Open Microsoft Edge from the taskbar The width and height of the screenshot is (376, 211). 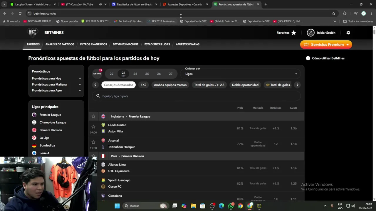(x=221, y=206)
